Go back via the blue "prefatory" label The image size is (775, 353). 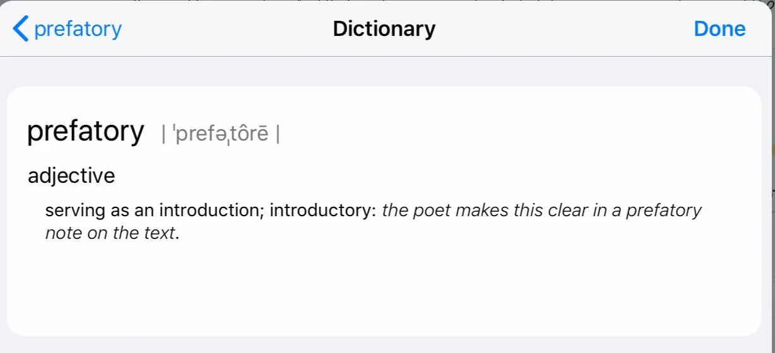pos(78,29)
